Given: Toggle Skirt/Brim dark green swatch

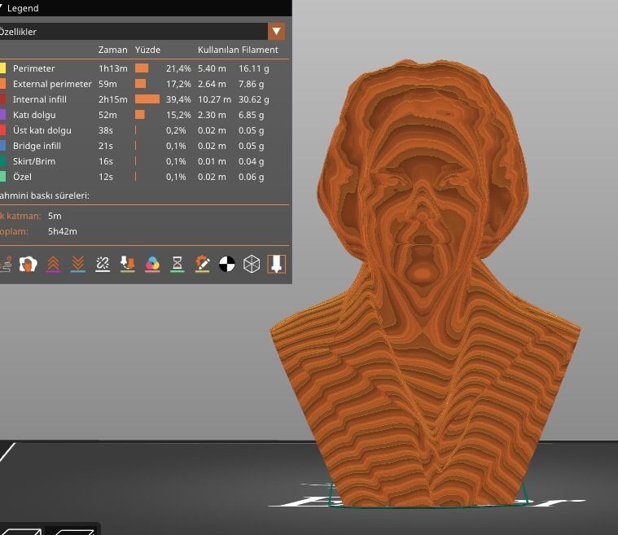Looking at the screenshot, I should (x=2, y=161).
